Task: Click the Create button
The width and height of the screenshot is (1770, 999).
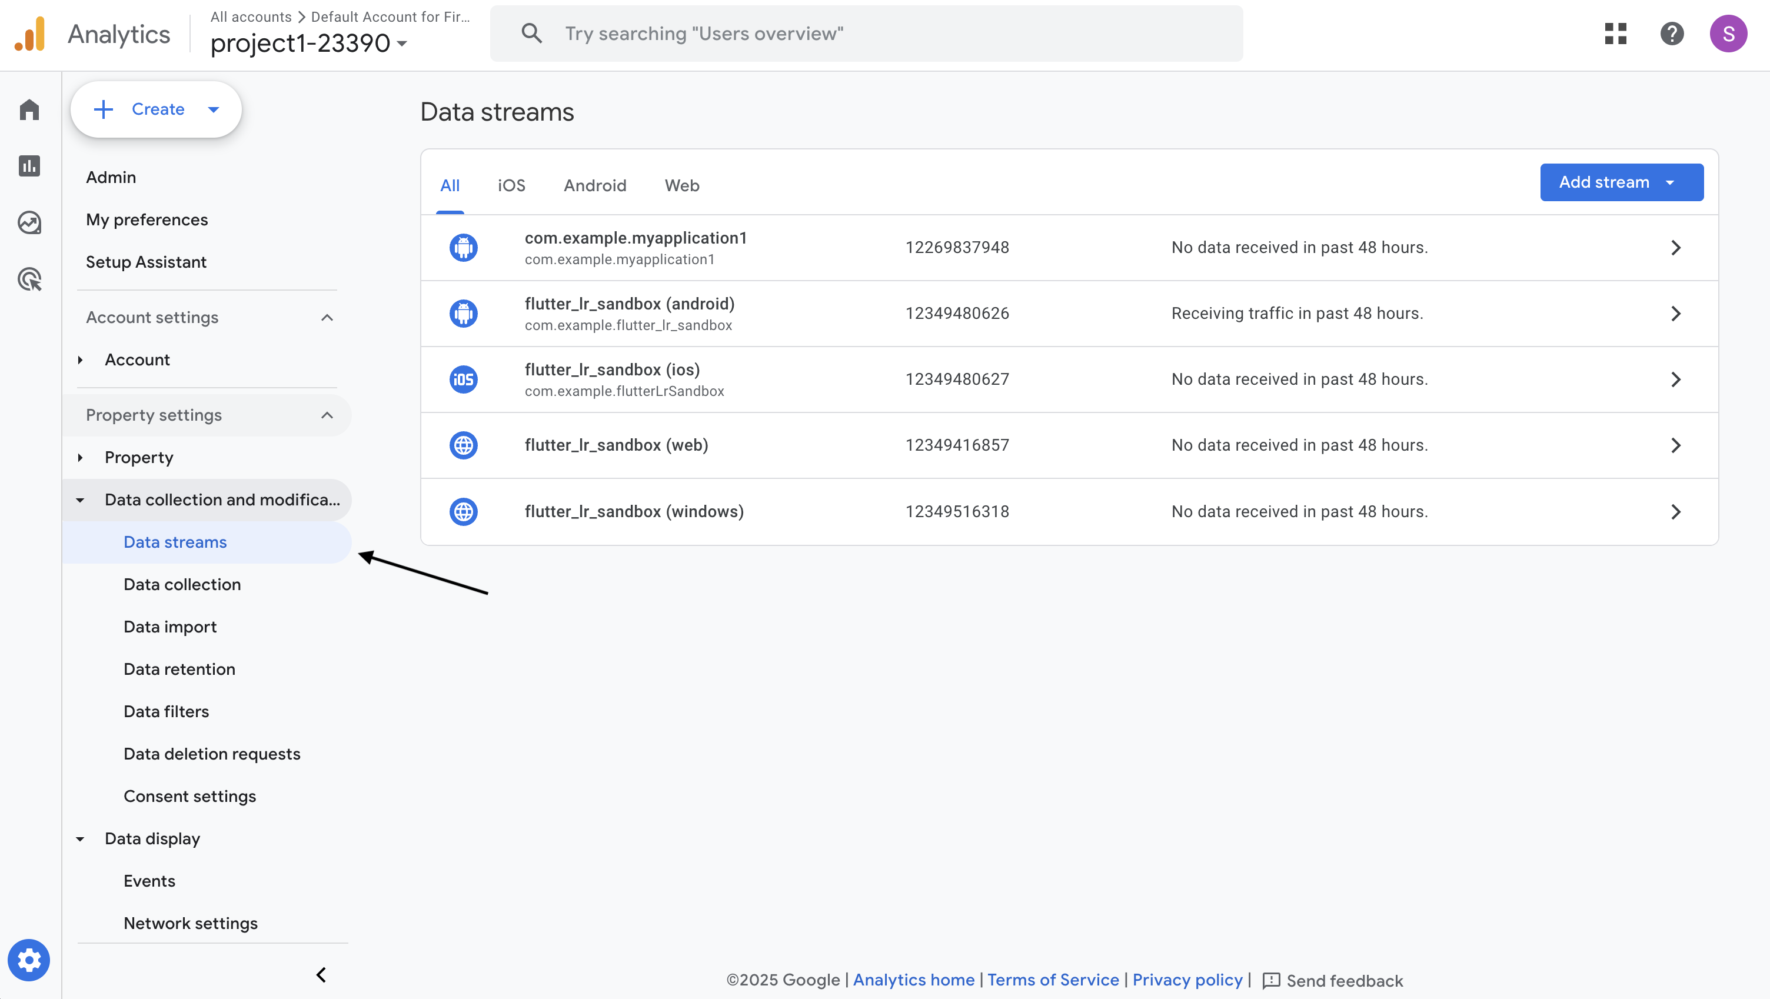Action: (156, 109)
